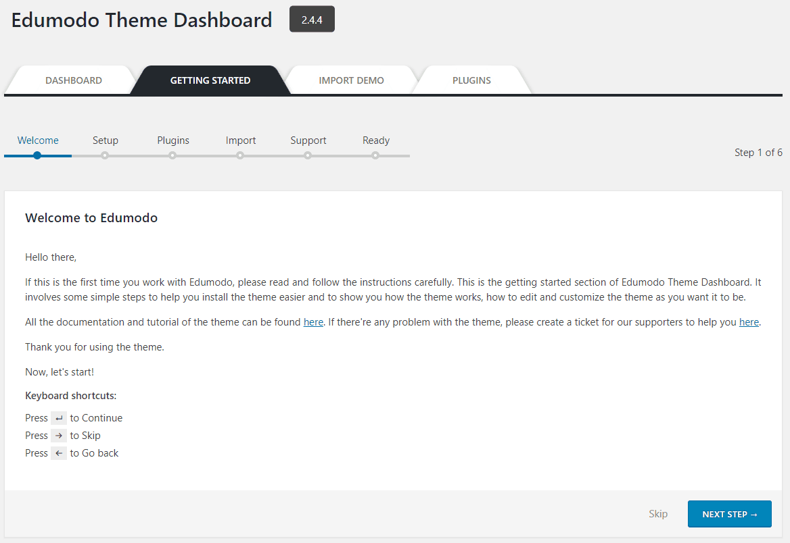790x543 pixels.
Task: Open the support ticket 'here' link
Action: tap(749, 321)
